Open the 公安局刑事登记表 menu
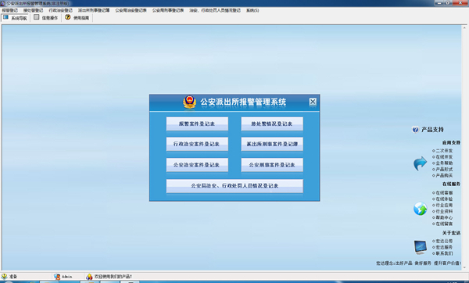The height and width of the screenshot is (283, 469). [x=168, y=10]
